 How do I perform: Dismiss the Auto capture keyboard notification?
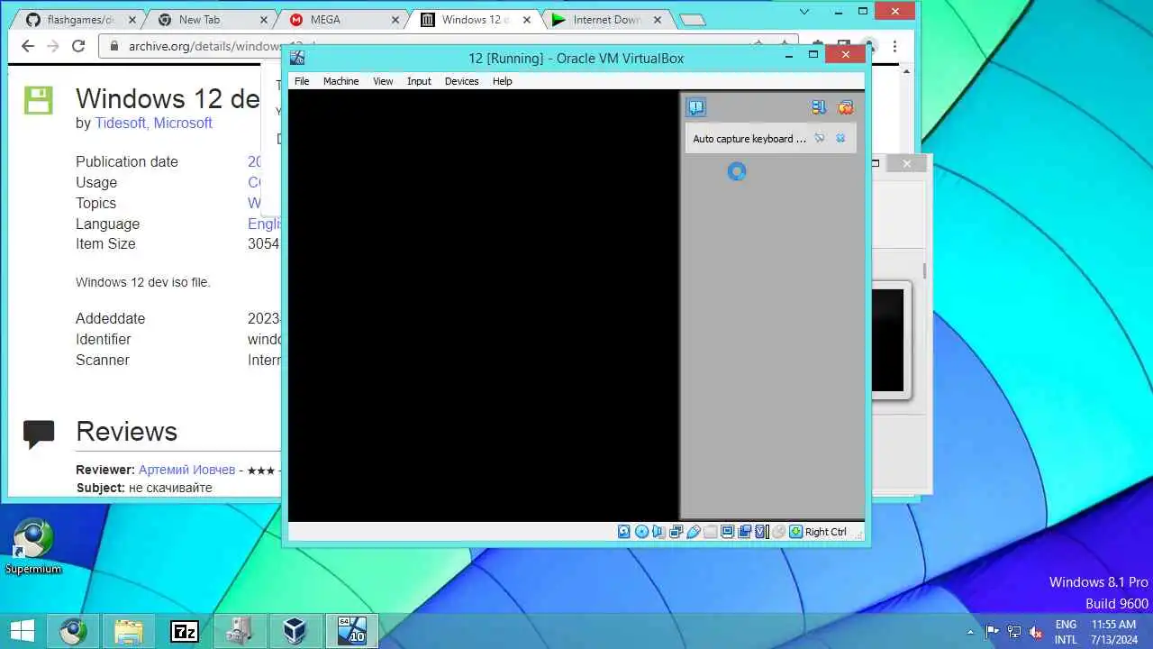840,138
